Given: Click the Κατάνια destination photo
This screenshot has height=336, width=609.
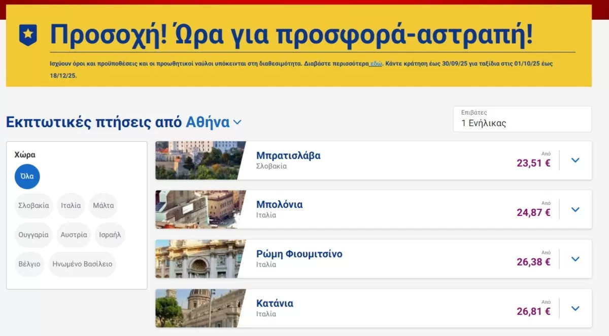Looking at the screenshot, I should [200, 308].
